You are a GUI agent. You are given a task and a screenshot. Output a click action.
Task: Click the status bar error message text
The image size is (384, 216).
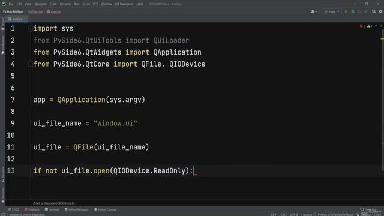pos(27,215)
